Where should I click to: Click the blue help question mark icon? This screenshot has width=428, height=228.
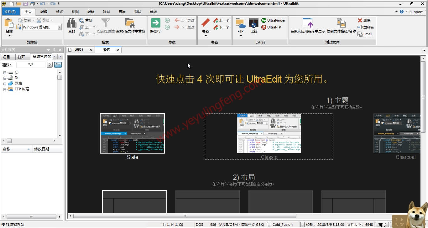pyautogui.click(x=402, y=12)
